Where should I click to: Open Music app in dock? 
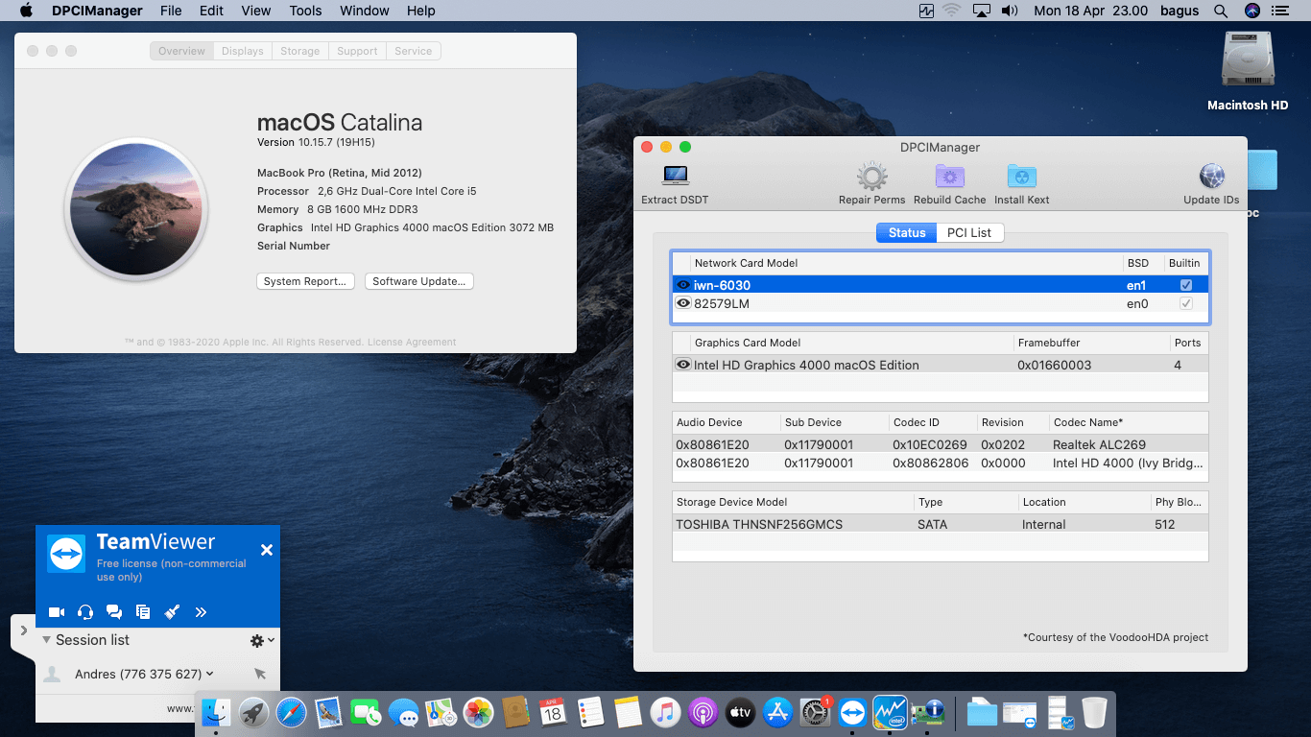pos(665,712)
